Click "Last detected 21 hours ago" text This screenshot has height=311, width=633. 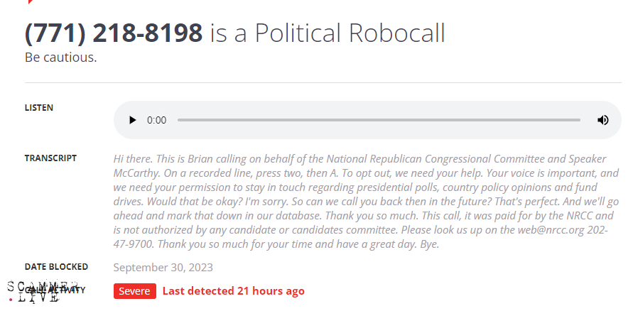(233, 290)
